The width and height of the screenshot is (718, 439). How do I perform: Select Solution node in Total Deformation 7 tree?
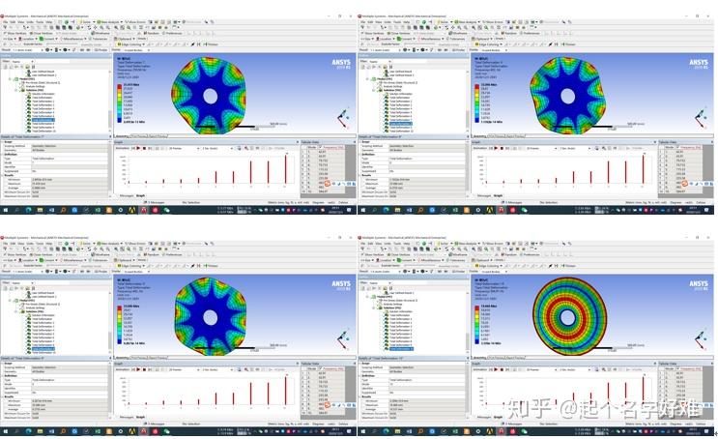(x=33, y=90)
